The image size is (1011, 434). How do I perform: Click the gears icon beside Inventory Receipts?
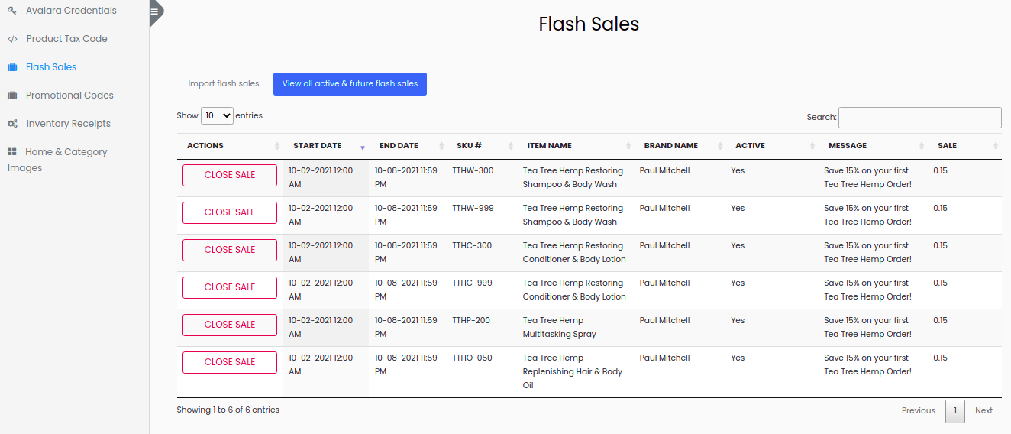point(12,124)
